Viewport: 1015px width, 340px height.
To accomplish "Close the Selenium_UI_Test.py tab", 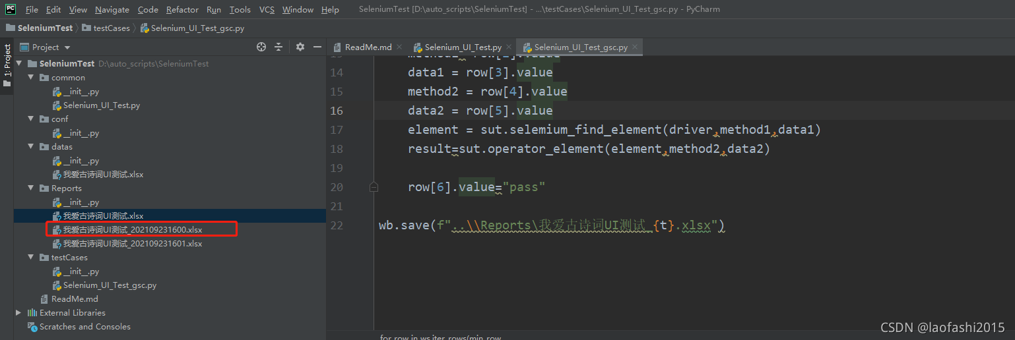I will point(508,47).
